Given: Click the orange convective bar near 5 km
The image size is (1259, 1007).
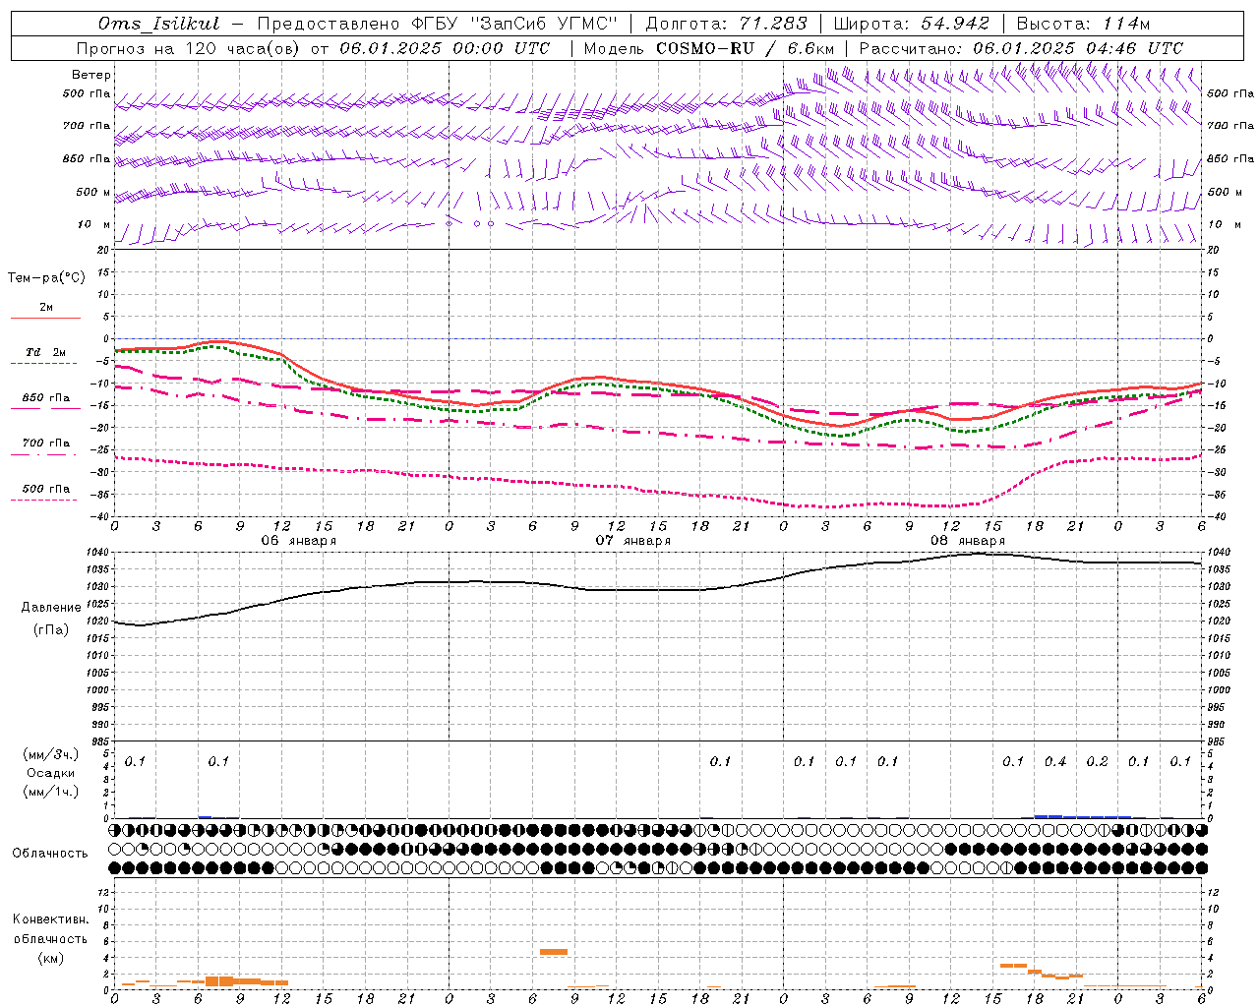Looking at the screenshot, I should [554, 952].
